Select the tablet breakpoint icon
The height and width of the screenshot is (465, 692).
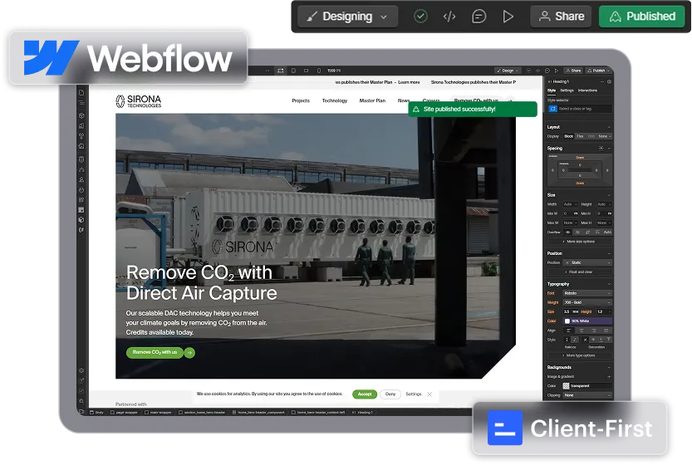coord(293,71)
